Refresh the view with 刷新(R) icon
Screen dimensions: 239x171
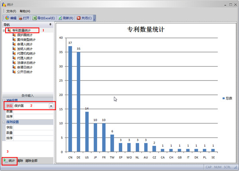[60, 18]
